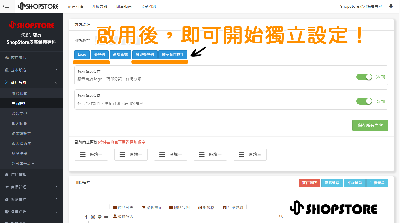400x223 pixels.
Task: Click 聯絡我們 in preview navigation
Action: (179, 208)
